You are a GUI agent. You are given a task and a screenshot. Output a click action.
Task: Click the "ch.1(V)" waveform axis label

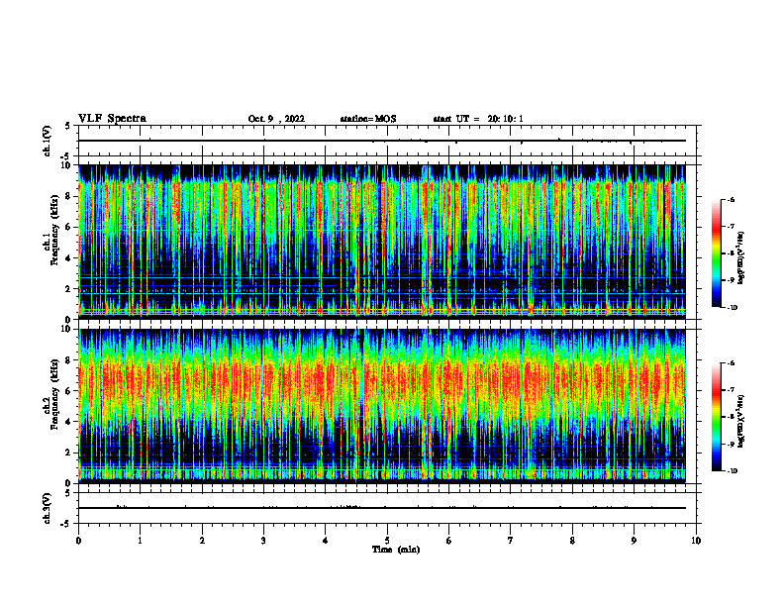[47, 141]
